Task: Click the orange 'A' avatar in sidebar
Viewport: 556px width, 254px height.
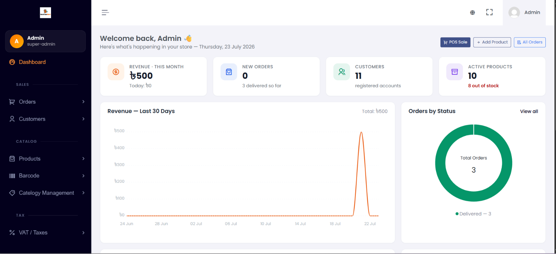Action: [16, 41]
